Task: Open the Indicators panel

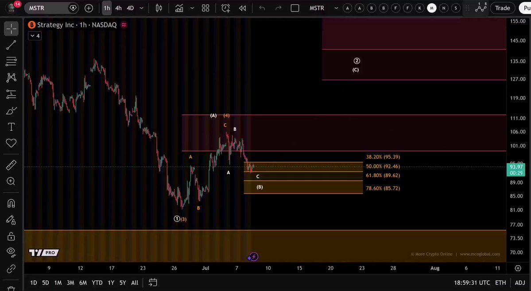Action: (179, 8)
